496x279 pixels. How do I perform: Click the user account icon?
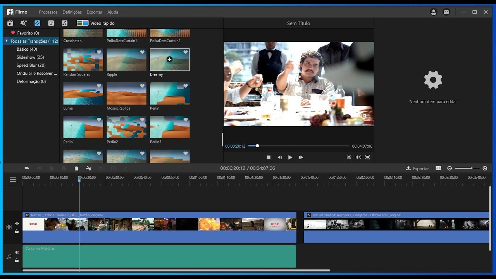point(434,12)
